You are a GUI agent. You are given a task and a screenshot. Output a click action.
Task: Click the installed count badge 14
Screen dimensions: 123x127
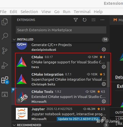coord(105,39)
